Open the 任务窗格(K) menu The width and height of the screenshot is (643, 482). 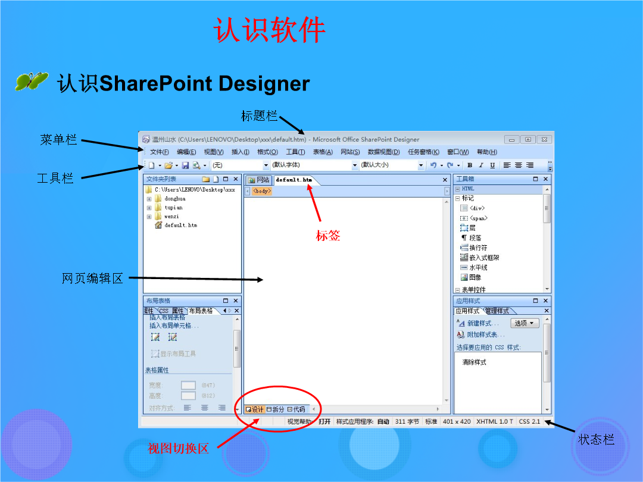pyautogui.click(x=424, y=152)
